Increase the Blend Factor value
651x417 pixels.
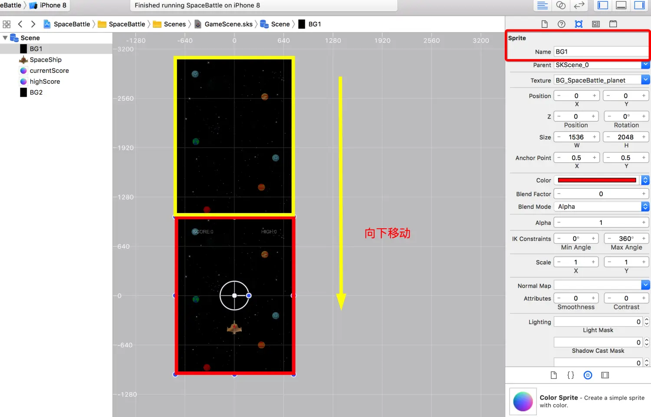(644, 194)
